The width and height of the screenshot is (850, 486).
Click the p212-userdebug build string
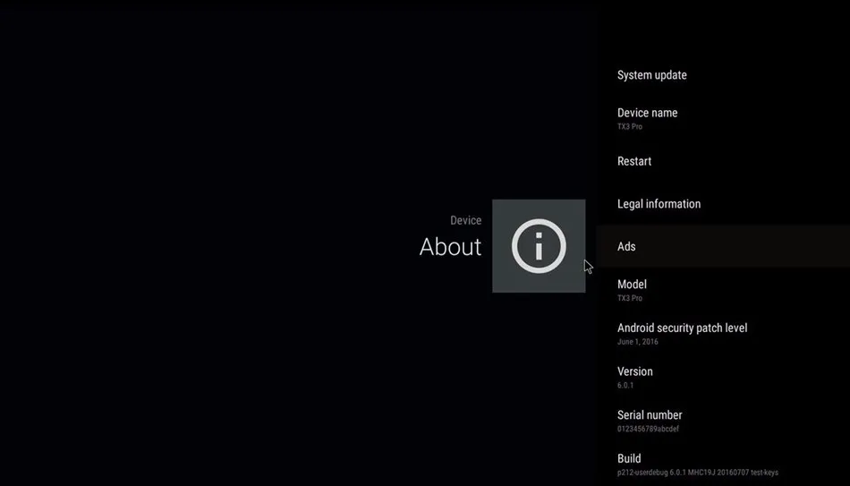click(697, 473)
